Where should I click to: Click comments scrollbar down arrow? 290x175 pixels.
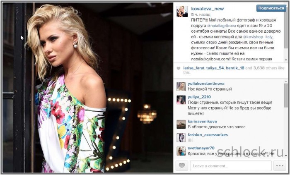286,156
